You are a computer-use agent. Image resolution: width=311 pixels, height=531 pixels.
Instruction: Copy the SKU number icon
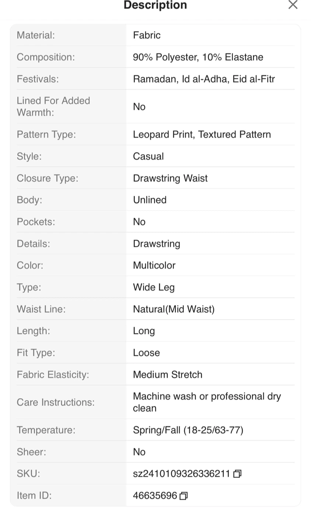(x=238, y=474)
